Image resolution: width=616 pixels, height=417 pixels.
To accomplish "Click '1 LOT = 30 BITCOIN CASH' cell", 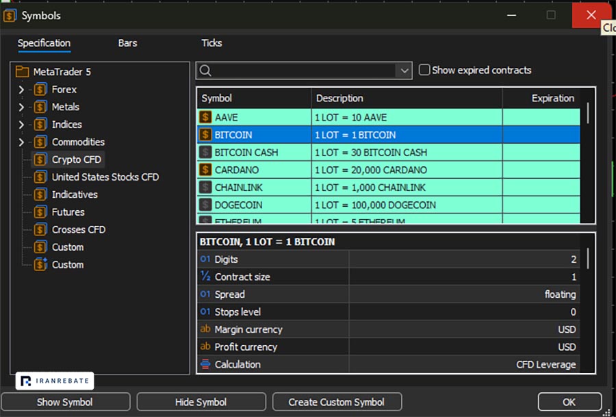I will (407, 152).
